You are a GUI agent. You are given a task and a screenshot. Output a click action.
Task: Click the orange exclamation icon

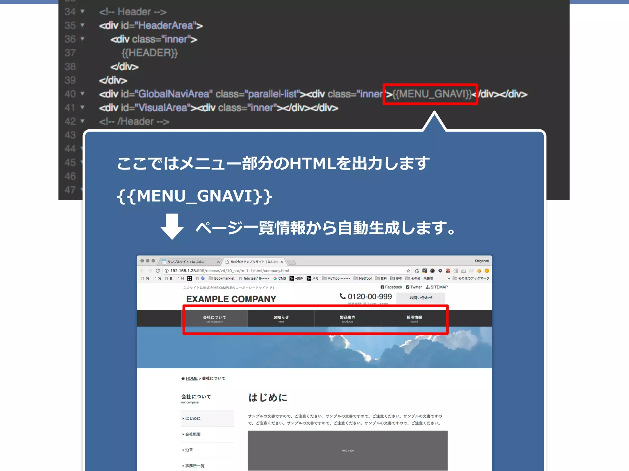pos(487,270)
